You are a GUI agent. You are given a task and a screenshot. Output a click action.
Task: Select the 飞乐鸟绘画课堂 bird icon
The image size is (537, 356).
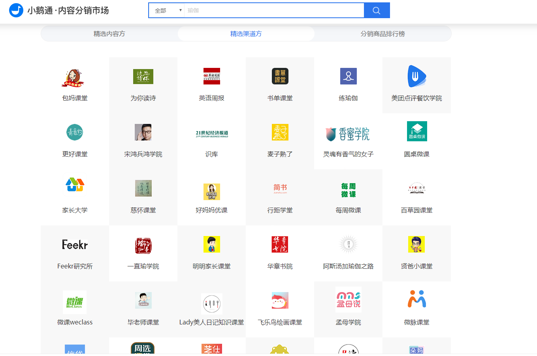point(280,300)
